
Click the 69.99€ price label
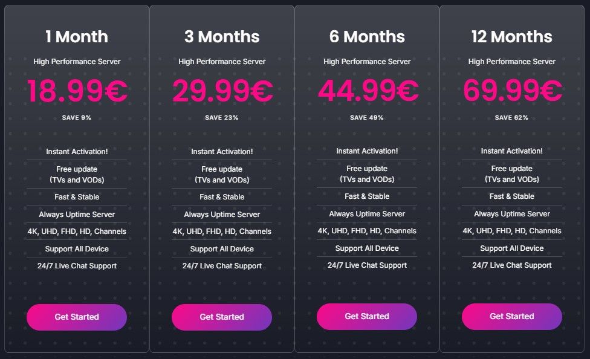(x=511, y=91)
